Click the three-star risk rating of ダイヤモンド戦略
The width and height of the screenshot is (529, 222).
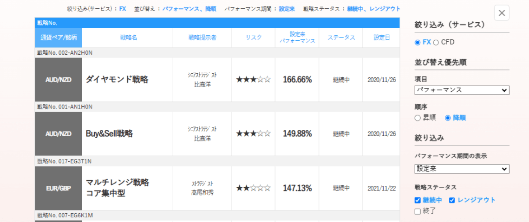tap(253, 80)
